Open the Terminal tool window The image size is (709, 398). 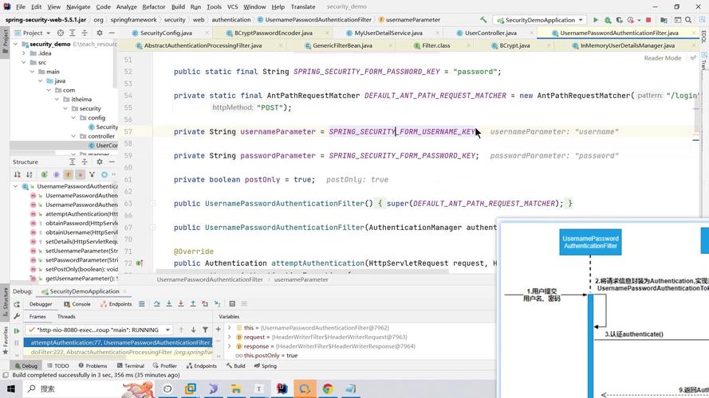click(129, 366)
